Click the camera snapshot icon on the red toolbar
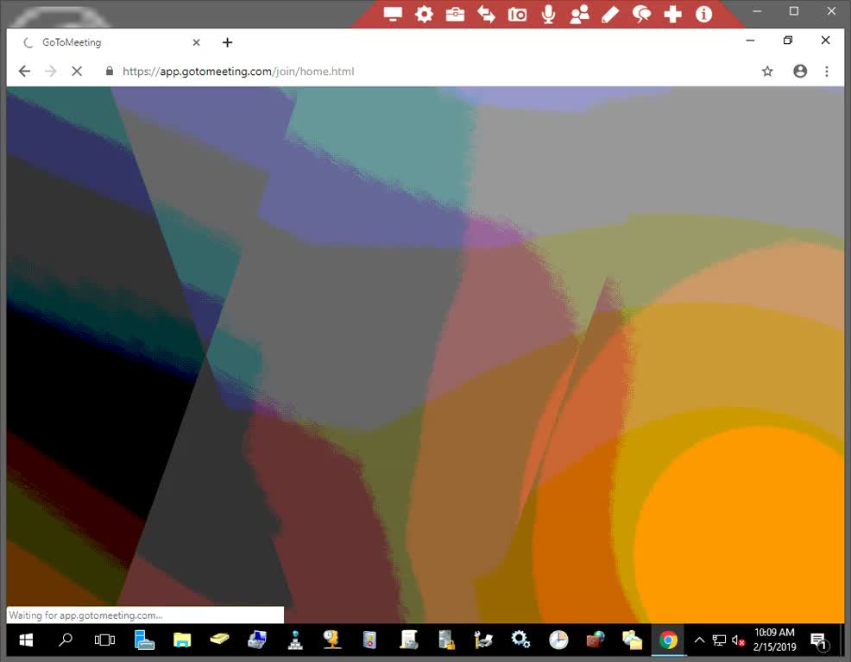Image resolution: width=851 pixels, height=662 pixels. coord(517,14)
